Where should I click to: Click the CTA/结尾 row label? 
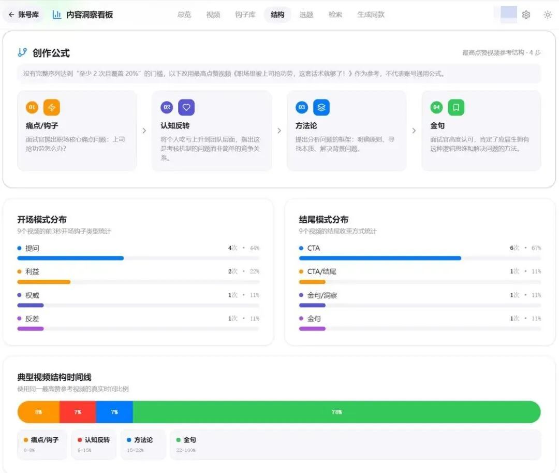pos(321,271)
